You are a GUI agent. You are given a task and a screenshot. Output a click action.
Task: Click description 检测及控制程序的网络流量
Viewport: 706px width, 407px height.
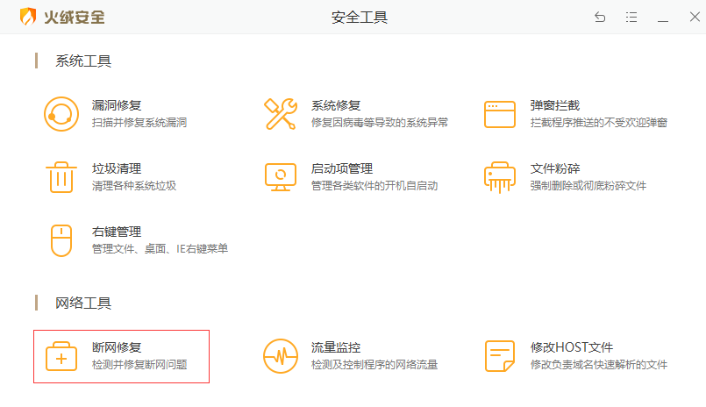coord(374,364)
